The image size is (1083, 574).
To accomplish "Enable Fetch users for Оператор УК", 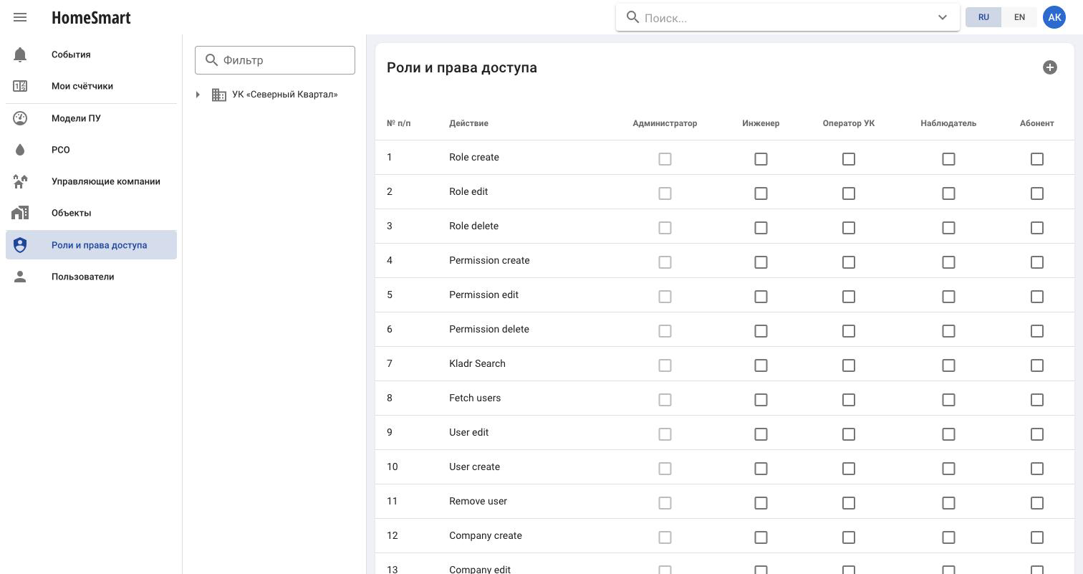I will click(849, 400).
